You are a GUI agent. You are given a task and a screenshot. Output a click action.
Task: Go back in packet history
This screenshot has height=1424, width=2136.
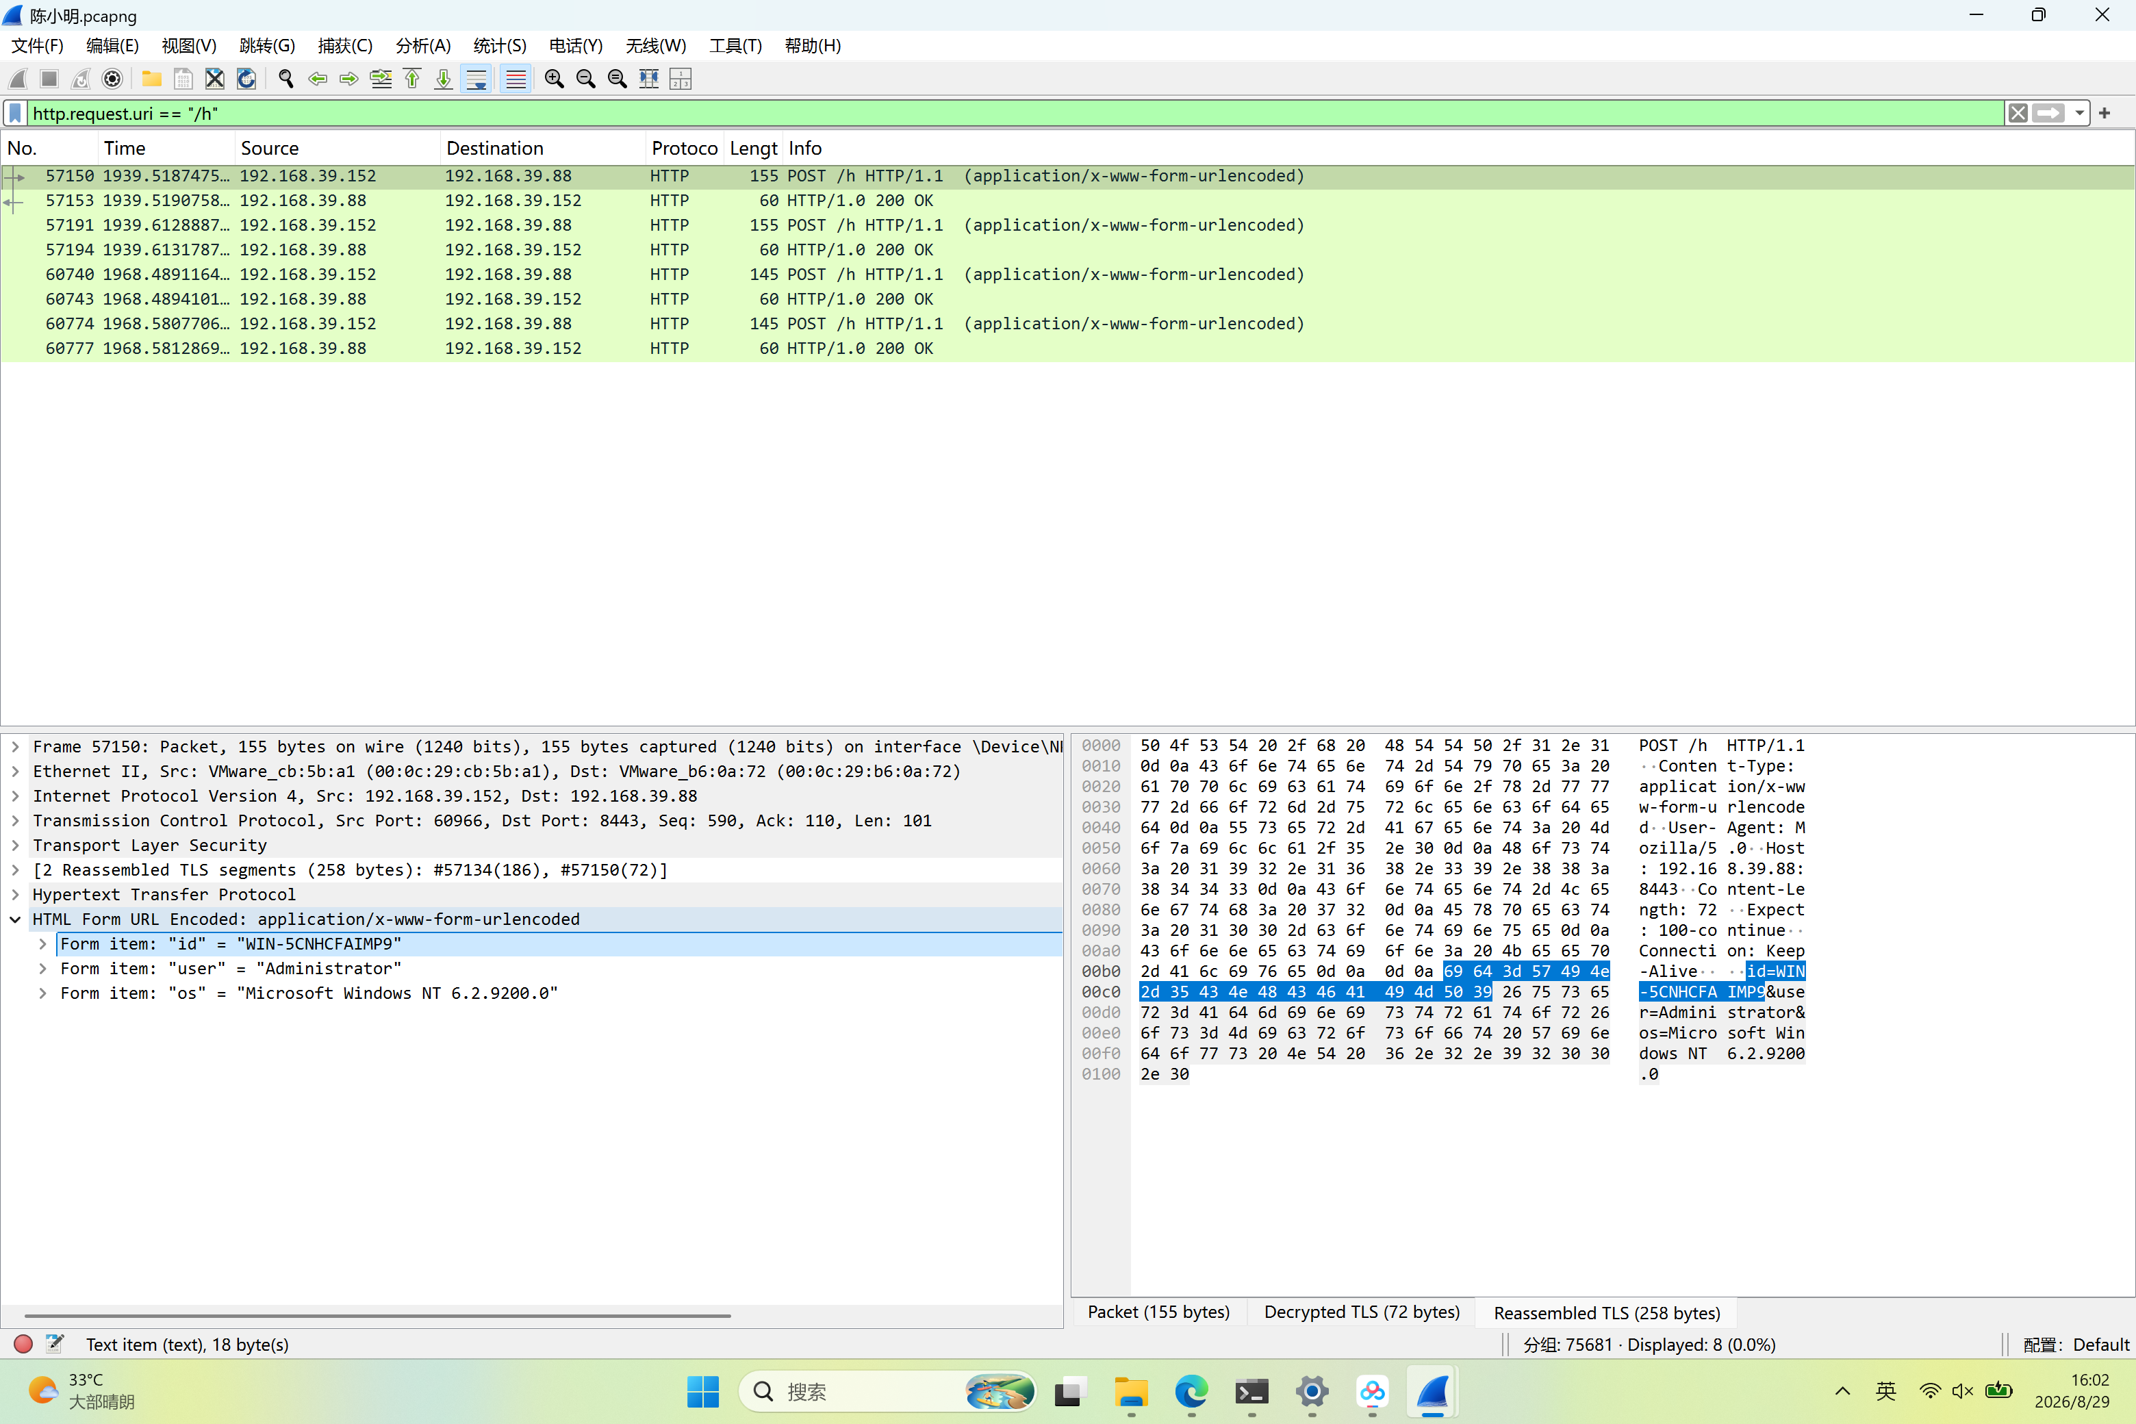318,79
